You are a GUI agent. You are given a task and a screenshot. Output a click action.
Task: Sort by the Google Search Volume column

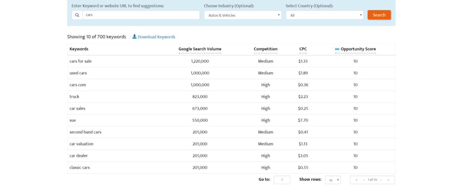coord(200,49)
